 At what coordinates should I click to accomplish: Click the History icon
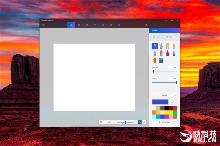[162, 25]
